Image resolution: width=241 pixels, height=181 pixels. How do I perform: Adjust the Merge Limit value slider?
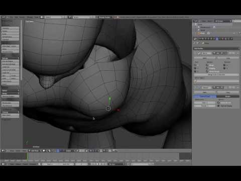(x=216, y=74)
